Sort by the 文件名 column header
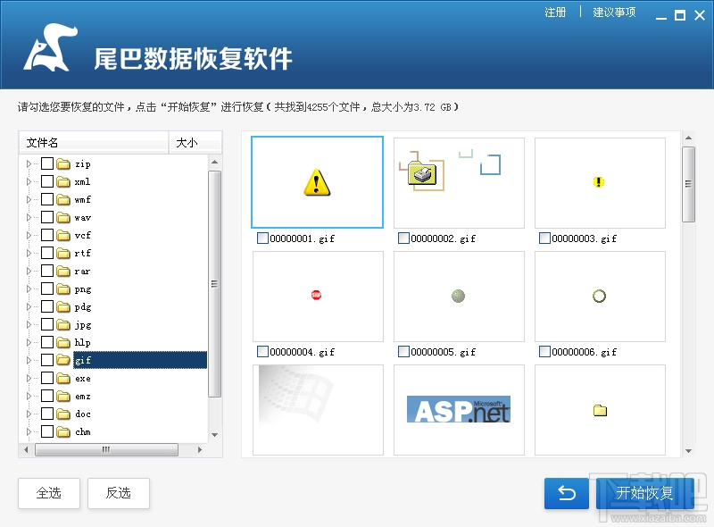 [x=94, y=143]
